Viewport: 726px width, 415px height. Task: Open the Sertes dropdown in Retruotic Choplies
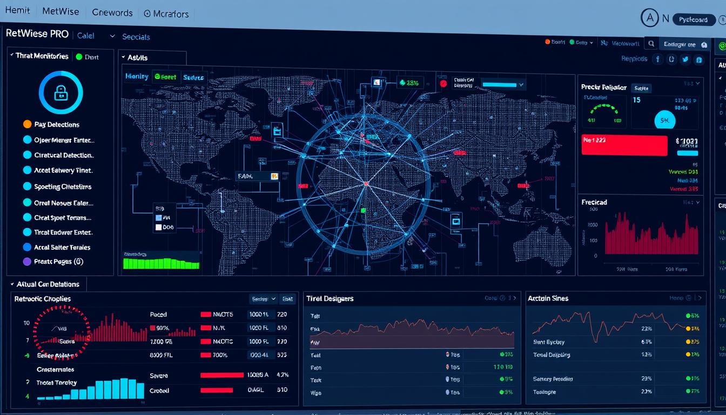click(264, 299)
